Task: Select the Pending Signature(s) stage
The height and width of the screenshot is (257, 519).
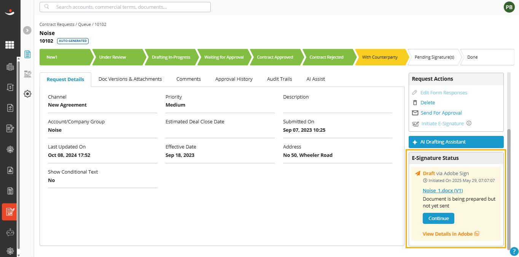Action: point(434,57)
